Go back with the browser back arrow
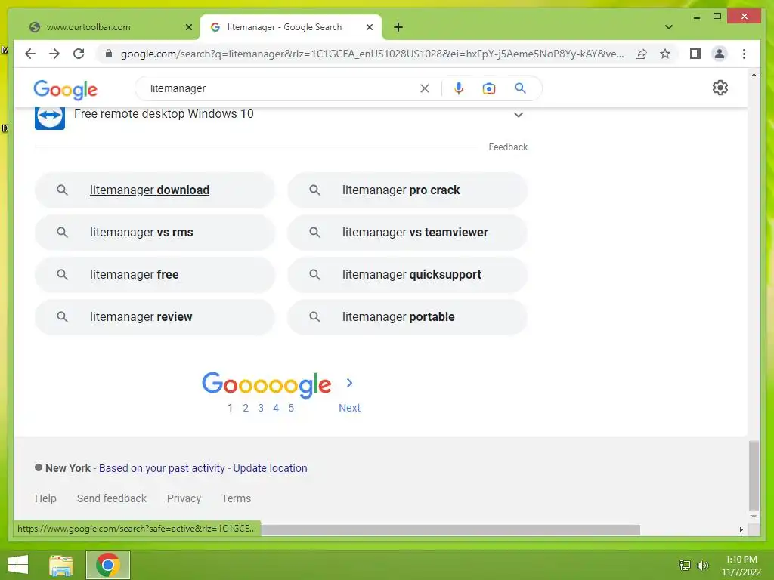 coord(30,54)
